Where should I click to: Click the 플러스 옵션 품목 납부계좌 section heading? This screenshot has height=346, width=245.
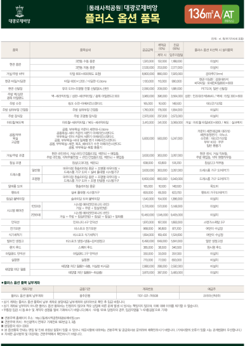point(21,282)
